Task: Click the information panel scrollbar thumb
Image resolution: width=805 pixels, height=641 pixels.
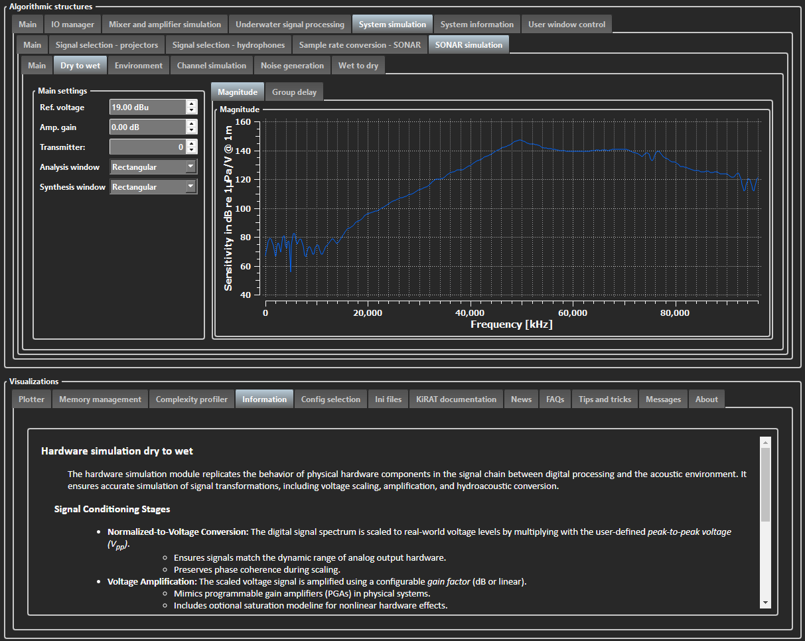Action: coord(765,484)
